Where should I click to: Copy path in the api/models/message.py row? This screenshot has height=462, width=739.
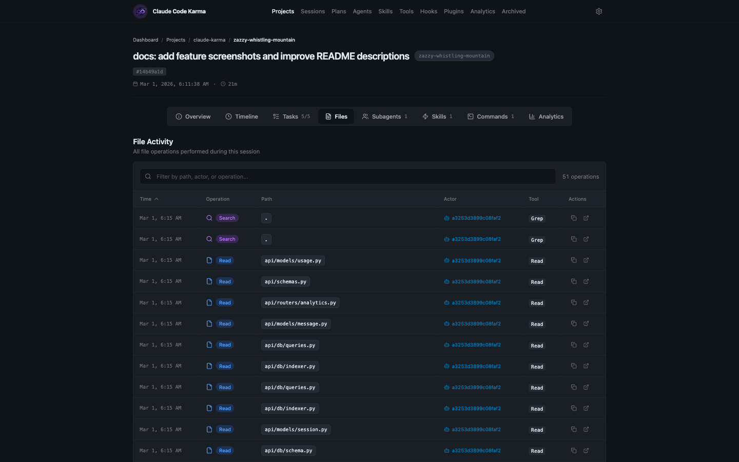point(574,323)
